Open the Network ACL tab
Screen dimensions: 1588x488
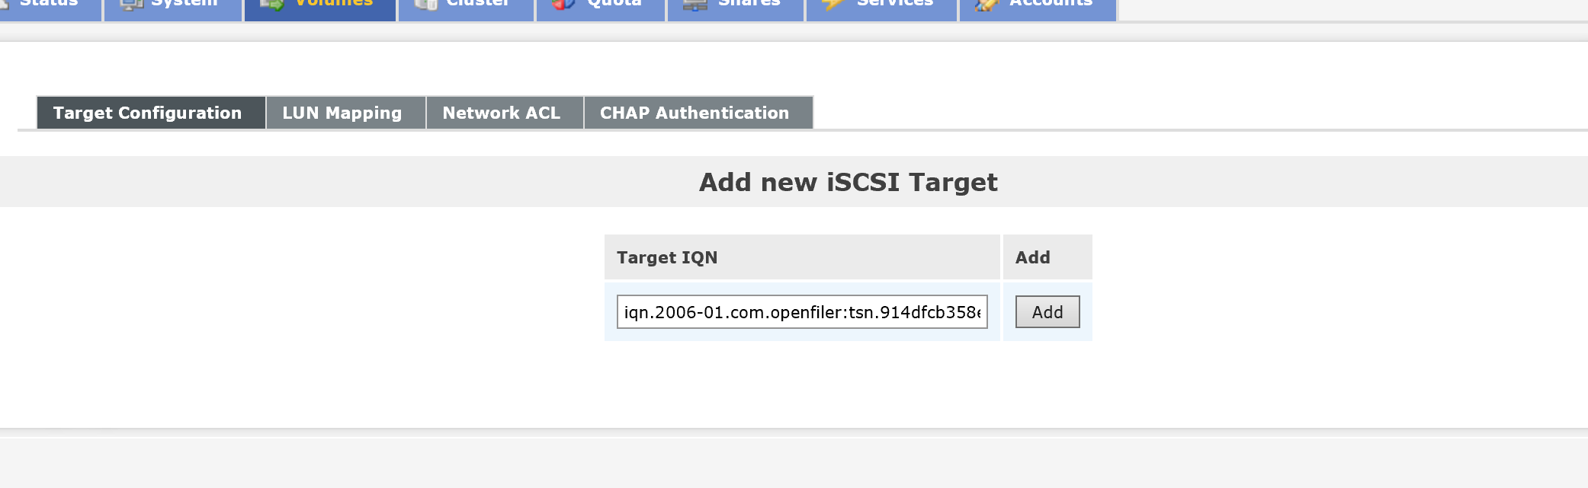[x=501, y=113]
